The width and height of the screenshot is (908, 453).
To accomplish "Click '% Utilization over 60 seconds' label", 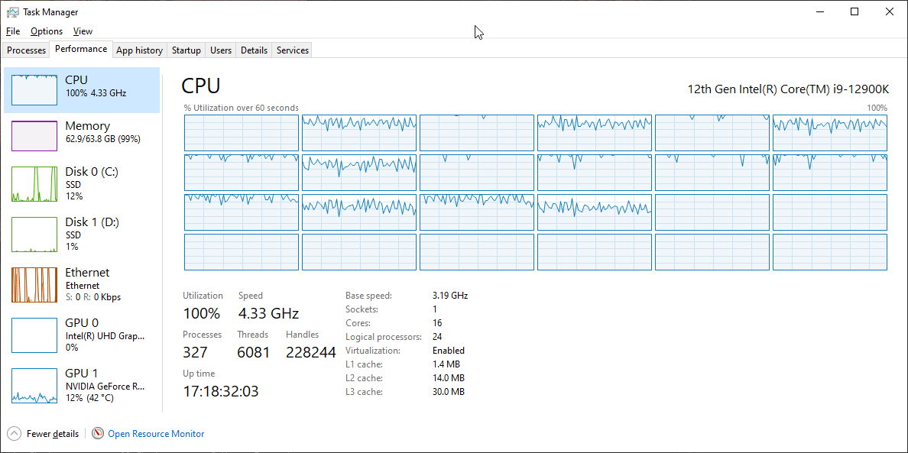I will 241,108.
